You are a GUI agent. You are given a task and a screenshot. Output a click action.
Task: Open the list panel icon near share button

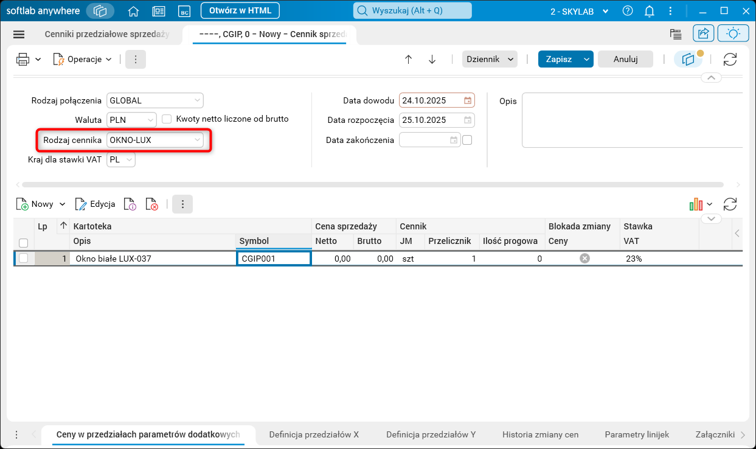pos(675,34)
